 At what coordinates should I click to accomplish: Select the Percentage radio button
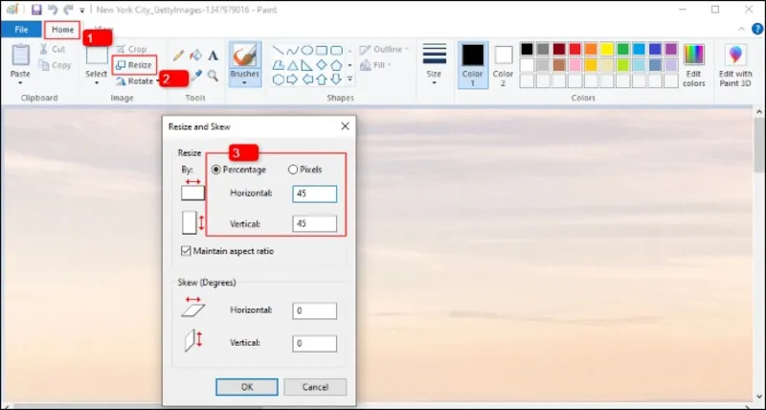pos(215,170)
